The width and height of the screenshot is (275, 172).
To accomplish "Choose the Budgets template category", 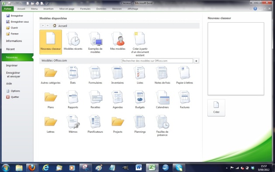I will pos(140,100).
